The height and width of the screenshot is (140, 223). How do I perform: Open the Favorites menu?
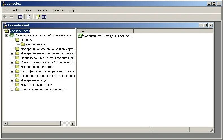tap(43, 10)
